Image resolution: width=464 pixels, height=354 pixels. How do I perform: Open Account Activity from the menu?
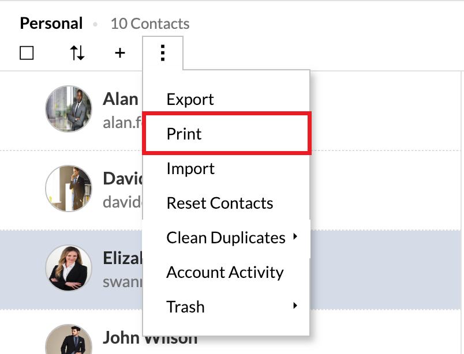tap(224, 272)
